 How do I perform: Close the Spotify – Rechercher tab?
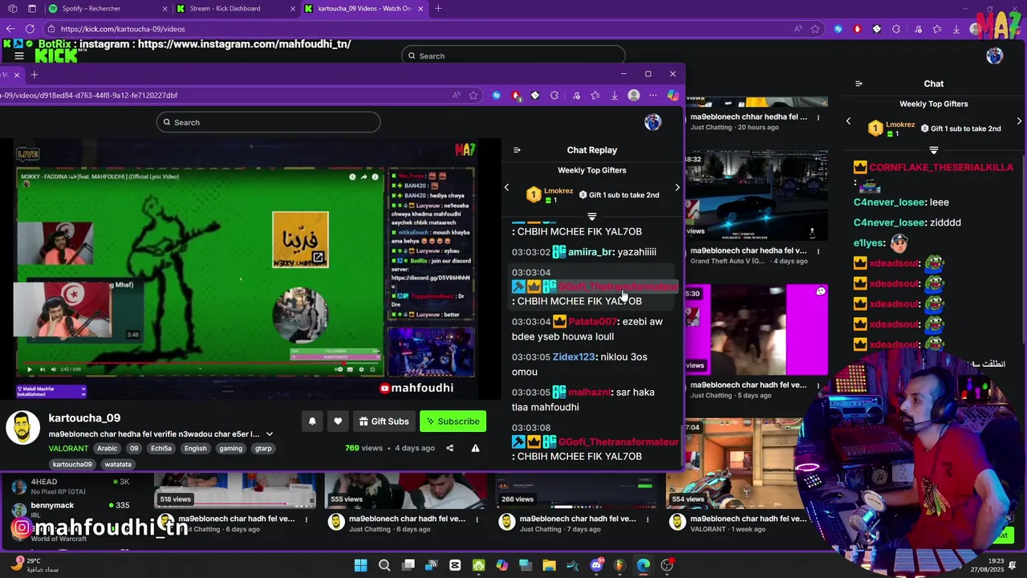[x=164, y=9]
